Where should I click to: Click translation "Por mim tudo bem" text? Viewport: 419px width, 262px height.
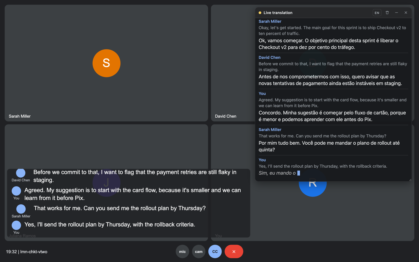point(329,146)
